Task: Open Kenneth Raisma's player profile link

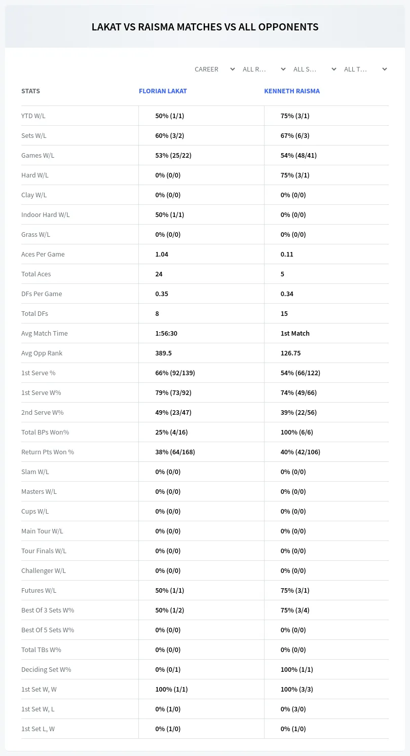Action: tap(292, 91)
